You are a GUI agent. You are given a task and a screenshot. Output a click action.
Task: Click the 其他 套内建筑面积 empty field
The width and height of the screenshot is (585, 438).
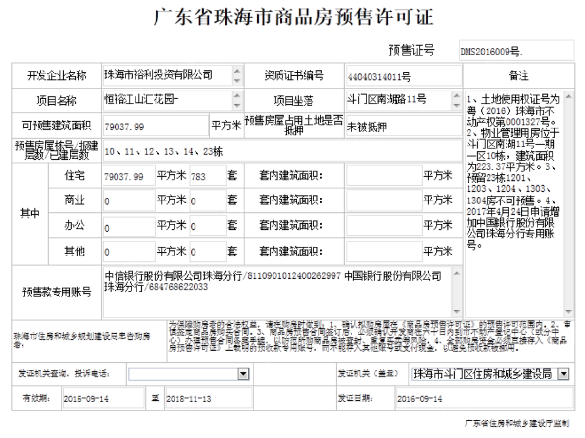pyautogui.click(x=384, y=252)
